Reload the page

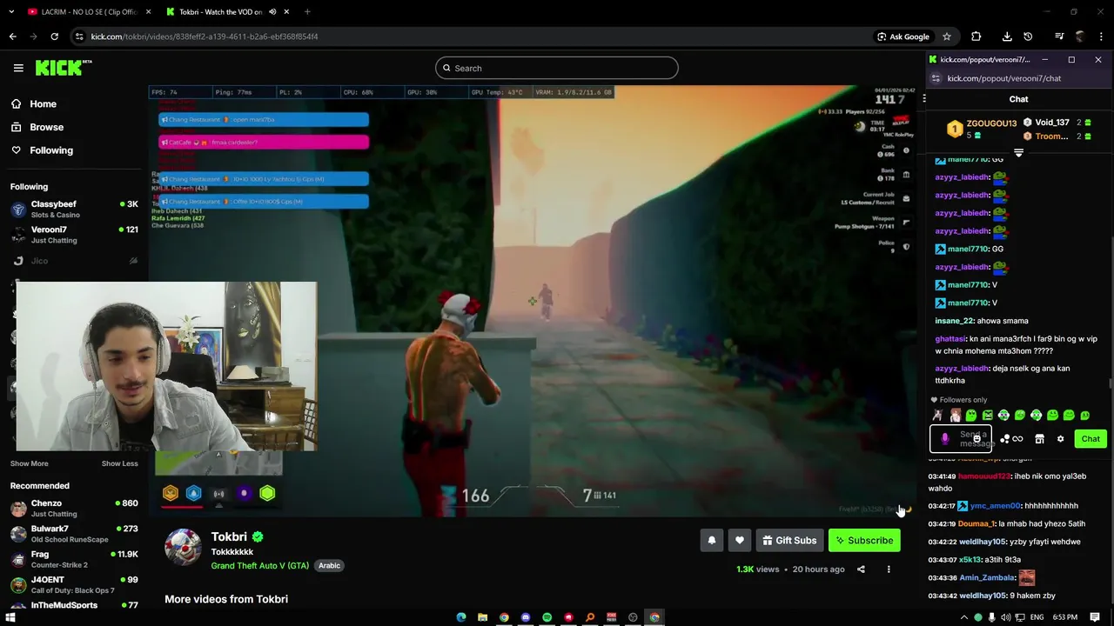coord(54,37)
